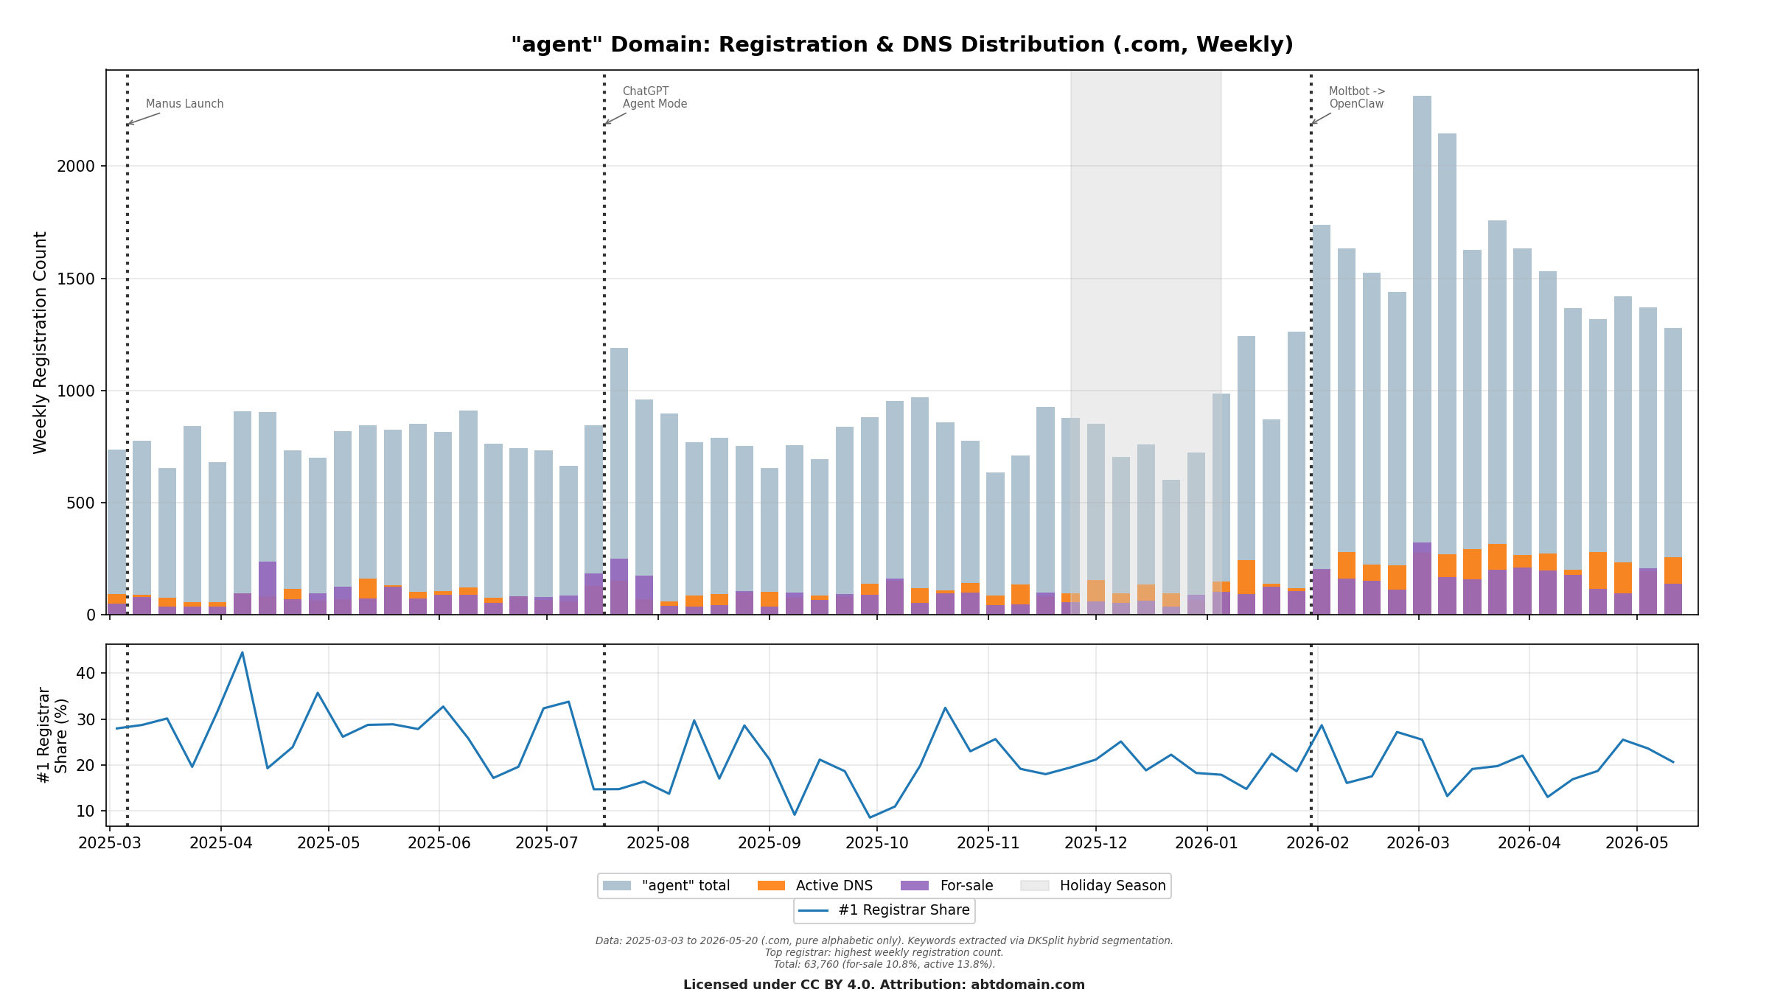Click the x-axis label '2026-03'

(1419, 843)
